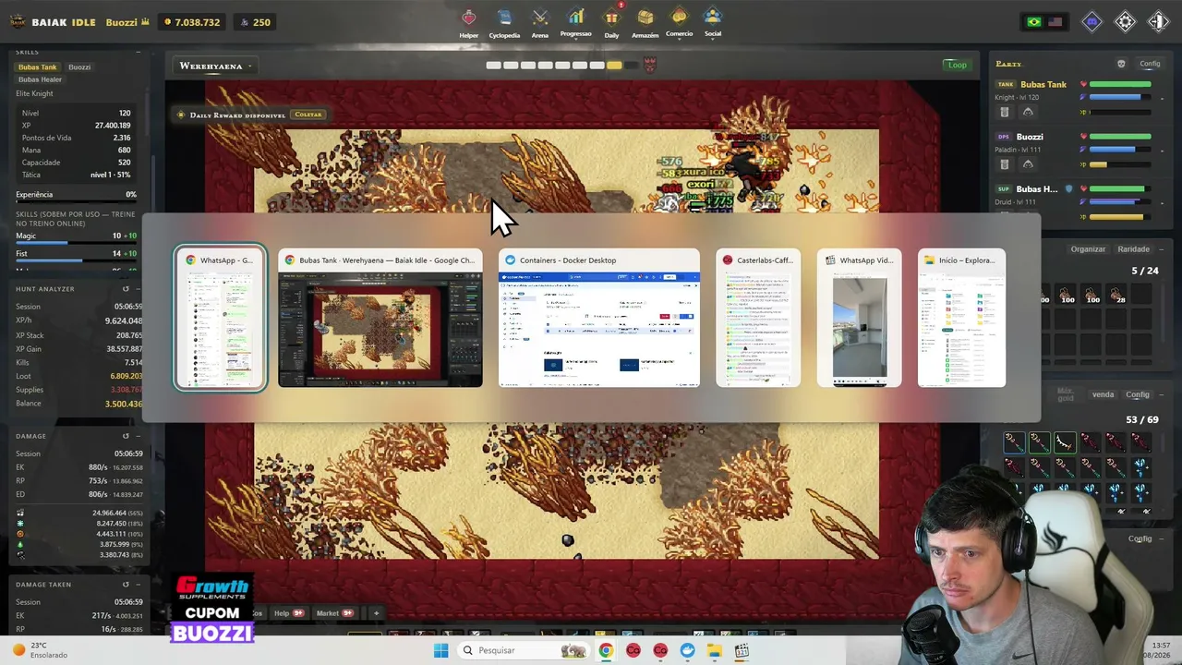Screen dimensions: 1182x665
Task: Add a new chat tab
Action: [376, 613]
